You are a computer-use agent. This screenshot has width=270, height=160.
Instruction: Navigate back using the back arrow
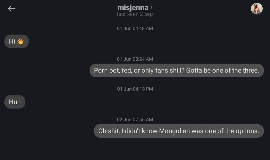coord(11,9)
